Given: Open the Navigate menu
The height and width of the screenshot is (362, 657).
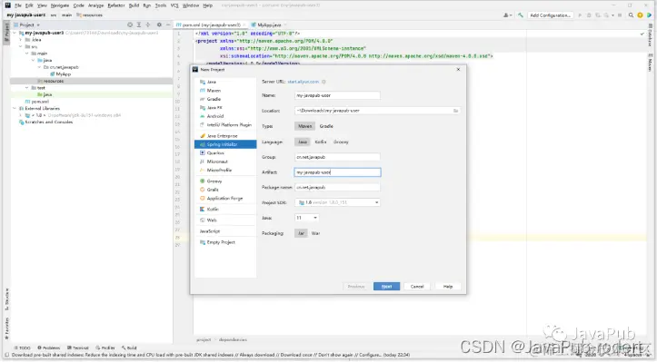Looking at the screenshot, I should point(60,5).
